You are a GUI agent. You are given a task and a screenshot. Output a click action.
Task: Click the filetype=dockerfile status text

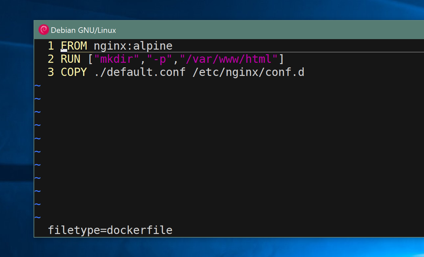pyautogui.click(x=110, y=230)
